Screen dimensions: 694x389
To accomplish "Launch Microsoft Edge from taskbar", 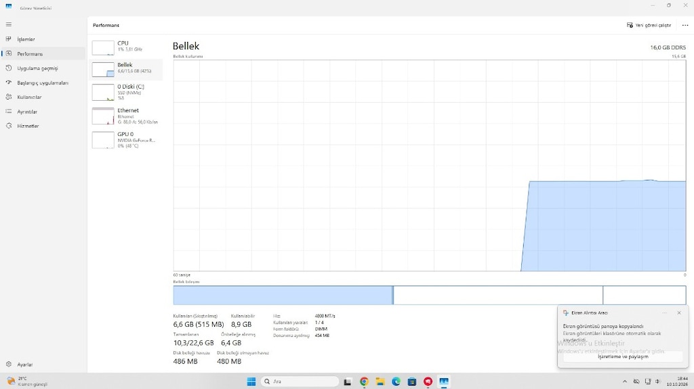I will click(396, 382).
